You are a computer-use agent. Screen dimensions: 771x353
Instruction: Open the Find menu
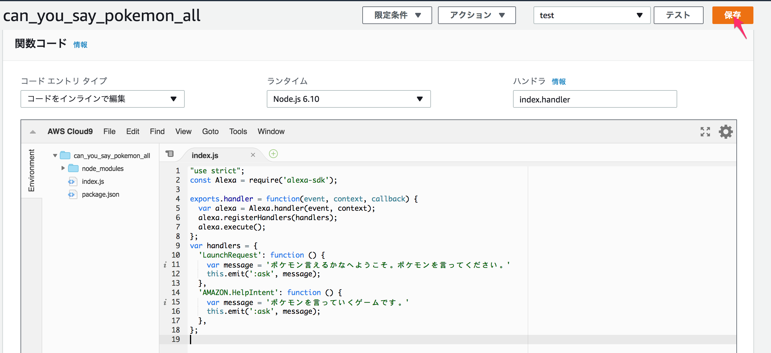[157, 131]
